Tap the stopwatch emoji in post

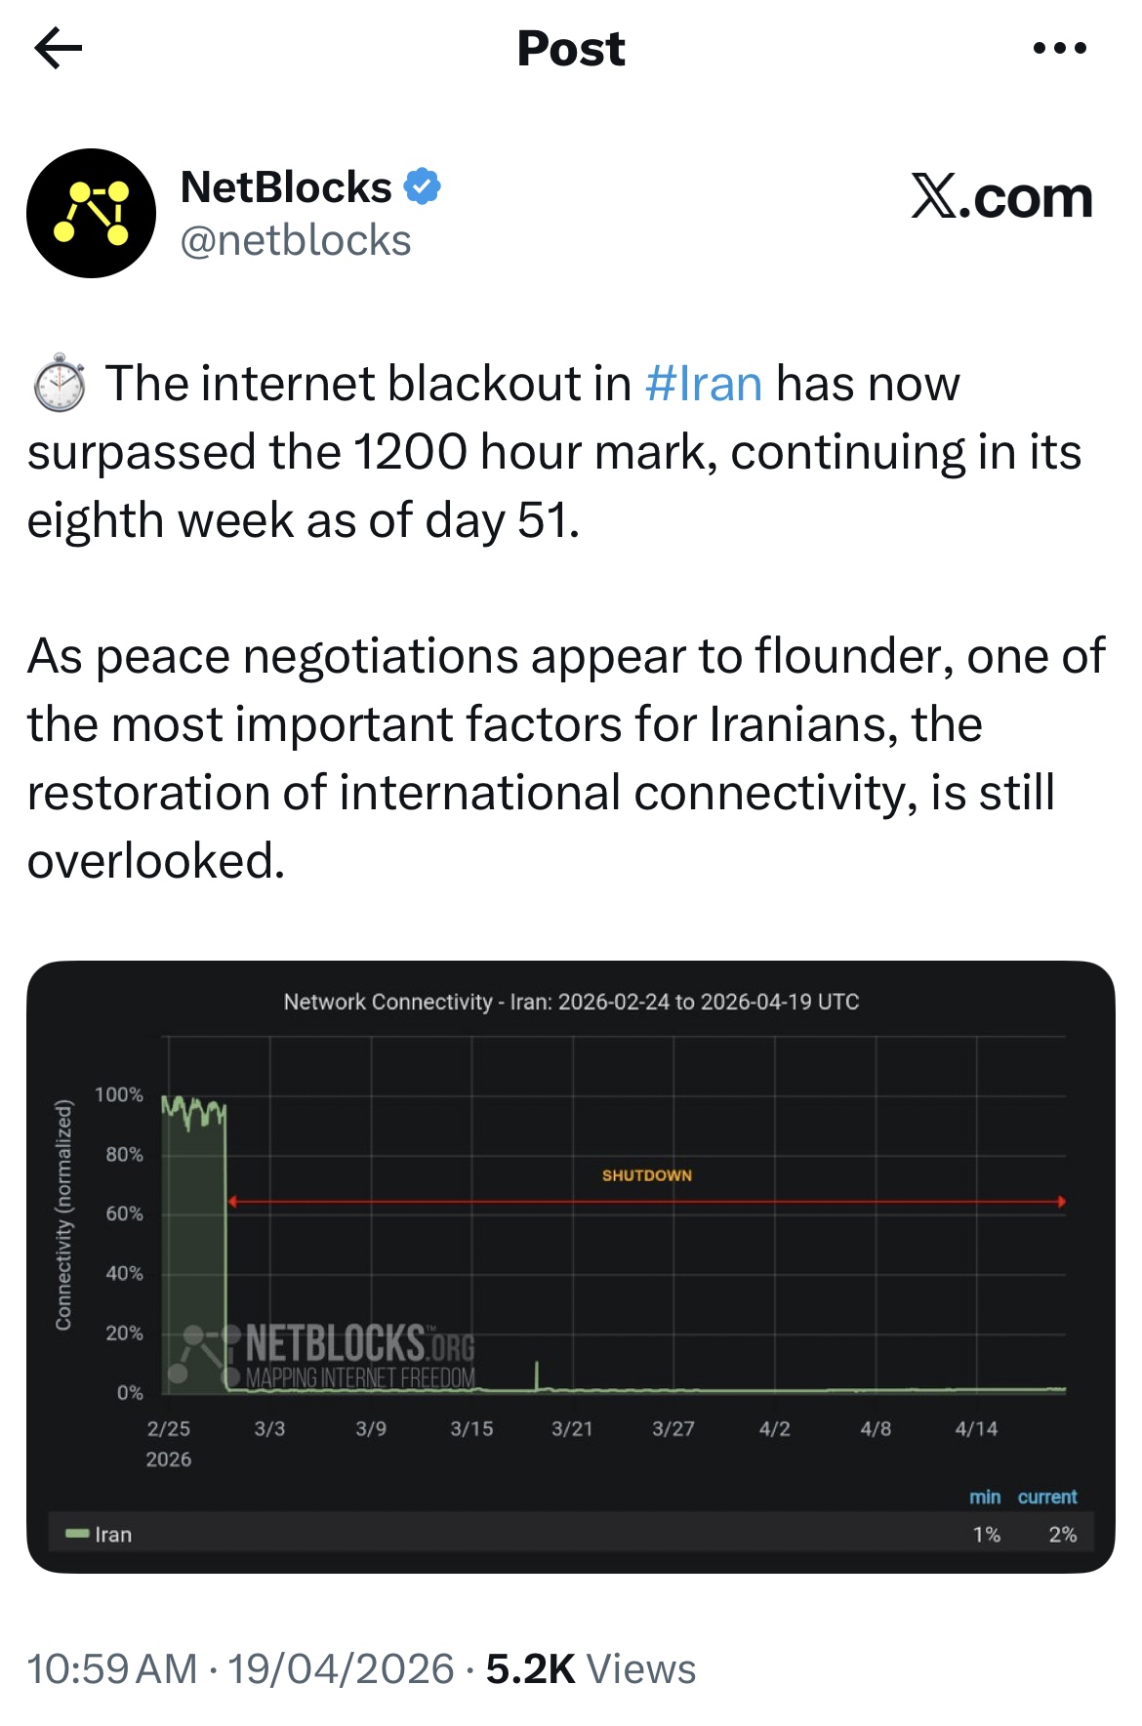click(60, 383)
